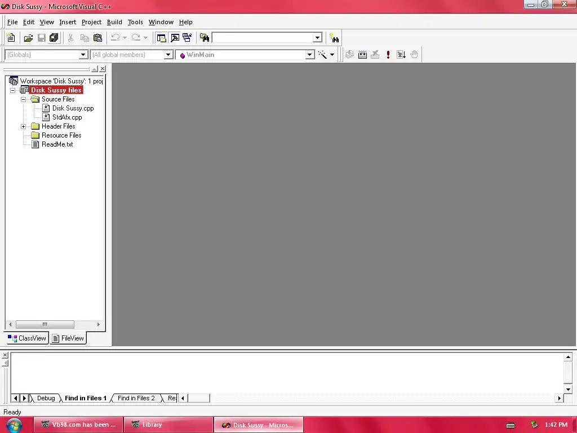The width and height of the screenshot is (577, 433).
Task: Select the Resource Files folder
Action: [x=61, y=135]
